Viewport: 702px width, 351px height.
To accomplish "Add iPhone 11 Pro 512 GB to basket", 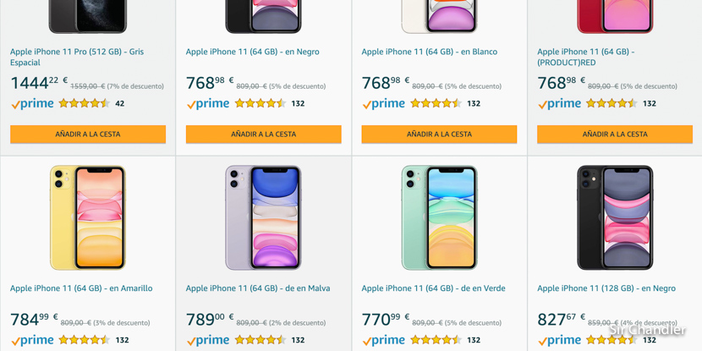I will [88, 134].
